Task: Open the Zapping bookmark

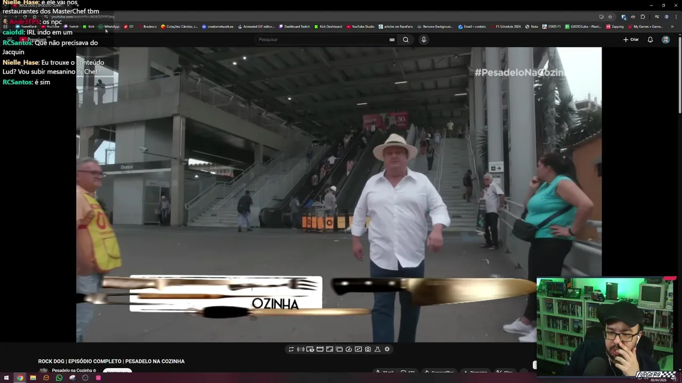Action: point(615,27)
